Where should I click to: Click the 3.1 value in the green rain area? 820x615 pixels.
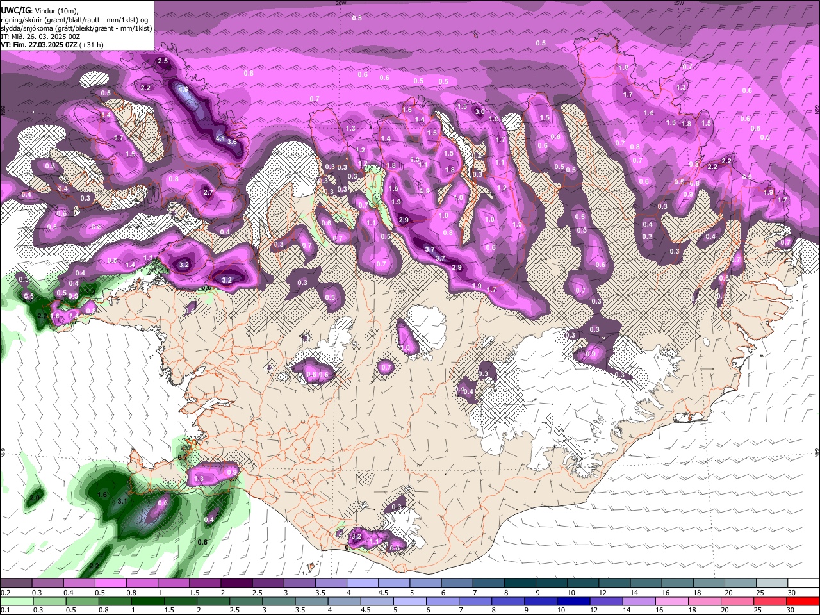[x=124, y=501]
